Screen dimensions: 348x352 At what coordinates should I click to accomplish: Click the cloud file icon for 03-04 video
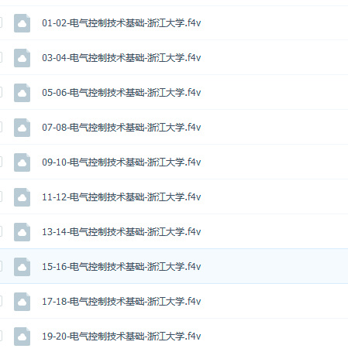pos(22,58)
